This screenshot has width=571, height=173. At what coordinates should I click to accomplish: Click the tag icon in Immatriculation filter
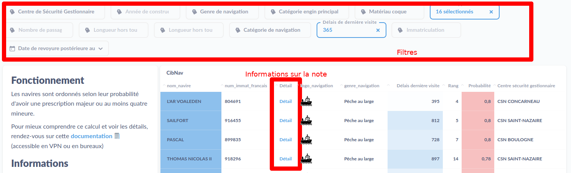[x=400, y=30]
